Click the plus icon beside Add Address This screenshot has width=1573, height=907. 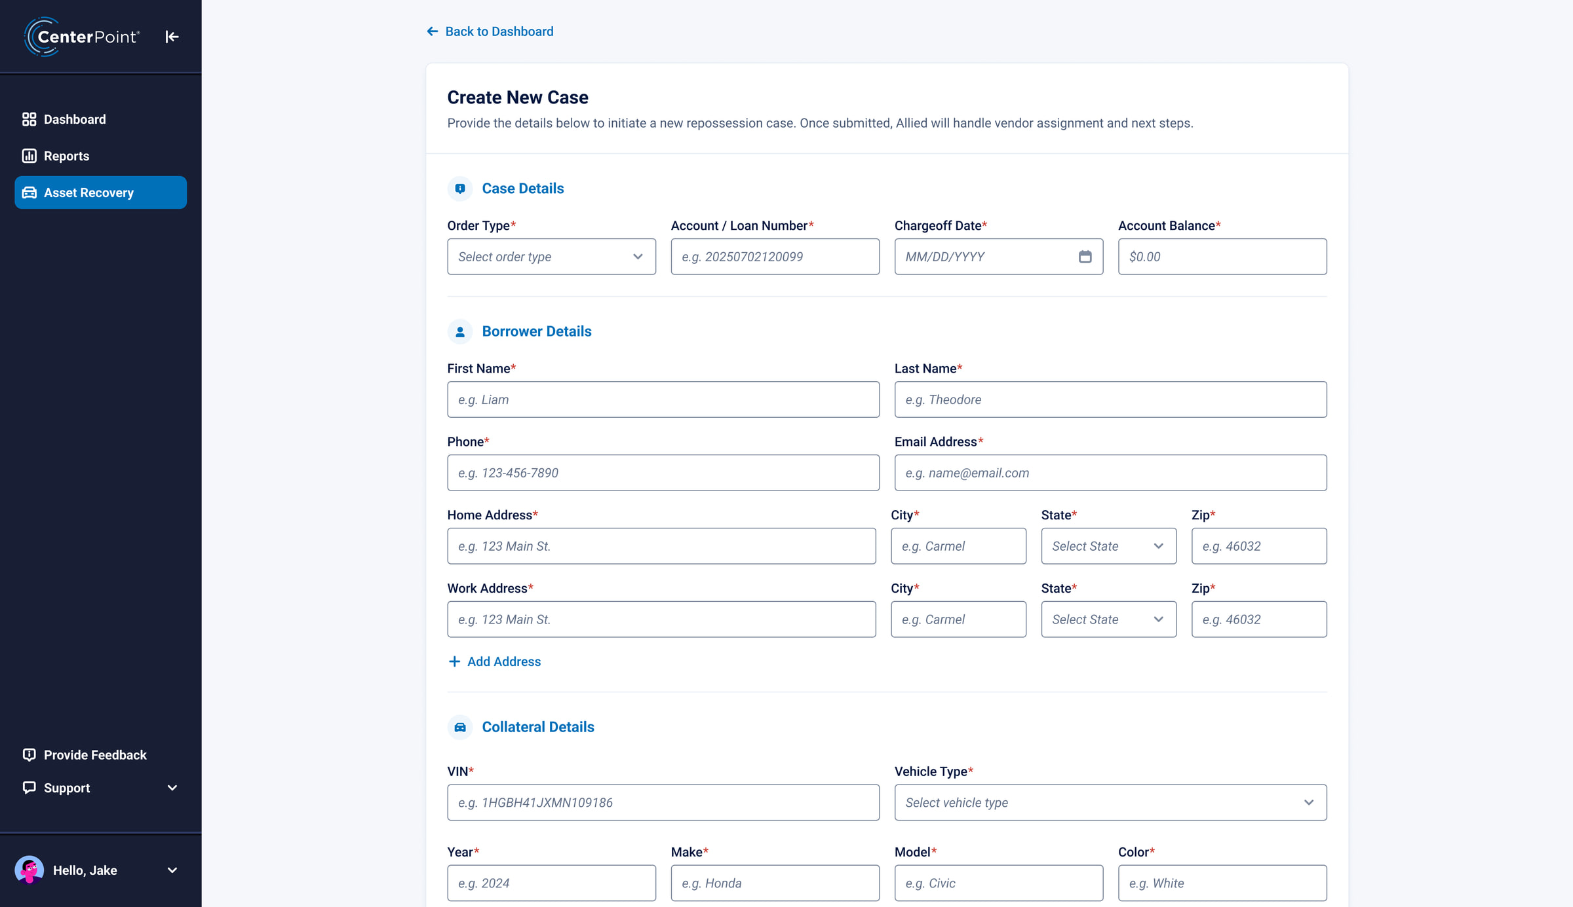454,661
